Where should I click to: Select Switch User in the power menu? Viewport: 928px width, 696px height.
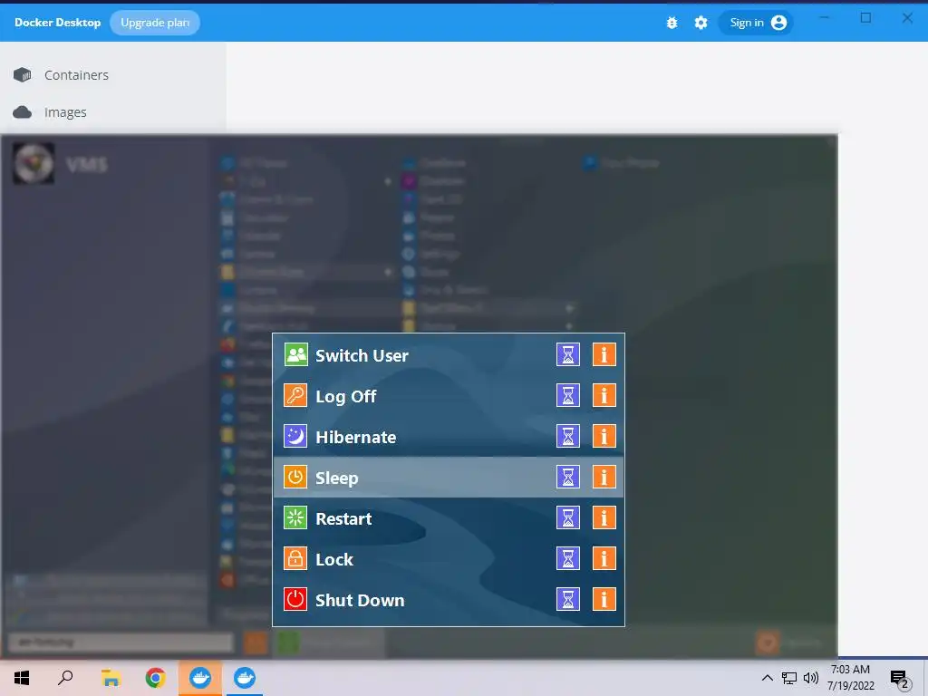click(448, 355)
